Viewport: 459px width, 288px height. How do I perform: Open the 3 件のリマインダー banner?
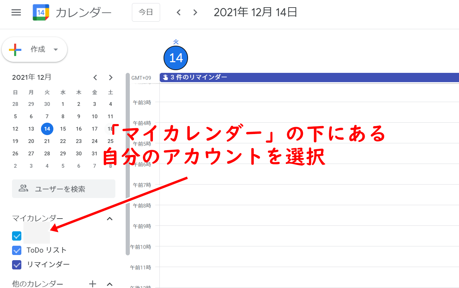tap(309, 77)
